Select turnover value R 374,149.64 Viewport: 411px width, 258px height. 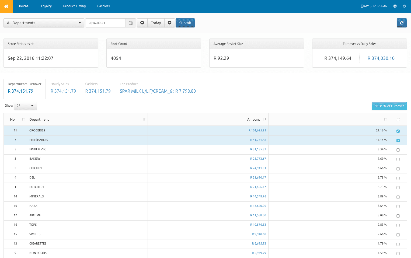click(338, 58)
